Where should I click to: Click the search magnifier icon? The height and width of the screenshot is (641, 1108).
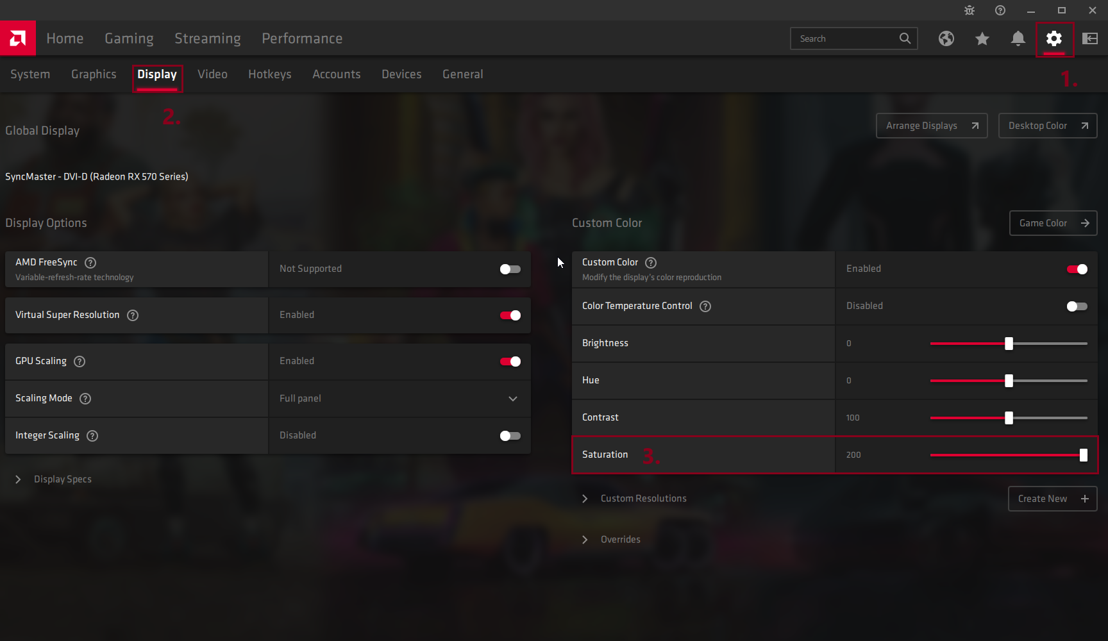click(x=905, y=38)
